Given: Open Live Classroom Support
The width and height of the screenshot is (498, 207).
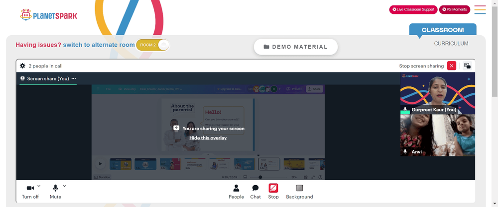Looking at the screenshot, I should coord(413,9).
